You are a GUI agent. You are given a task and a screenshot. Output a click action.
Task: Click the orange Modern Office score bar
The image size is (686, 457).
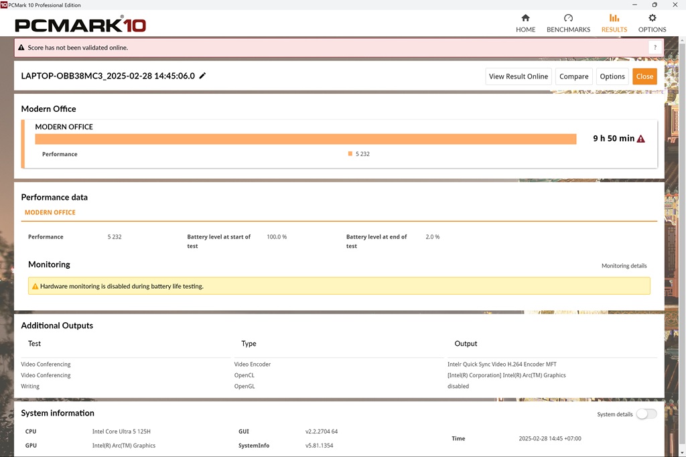[x=305, y=139]
